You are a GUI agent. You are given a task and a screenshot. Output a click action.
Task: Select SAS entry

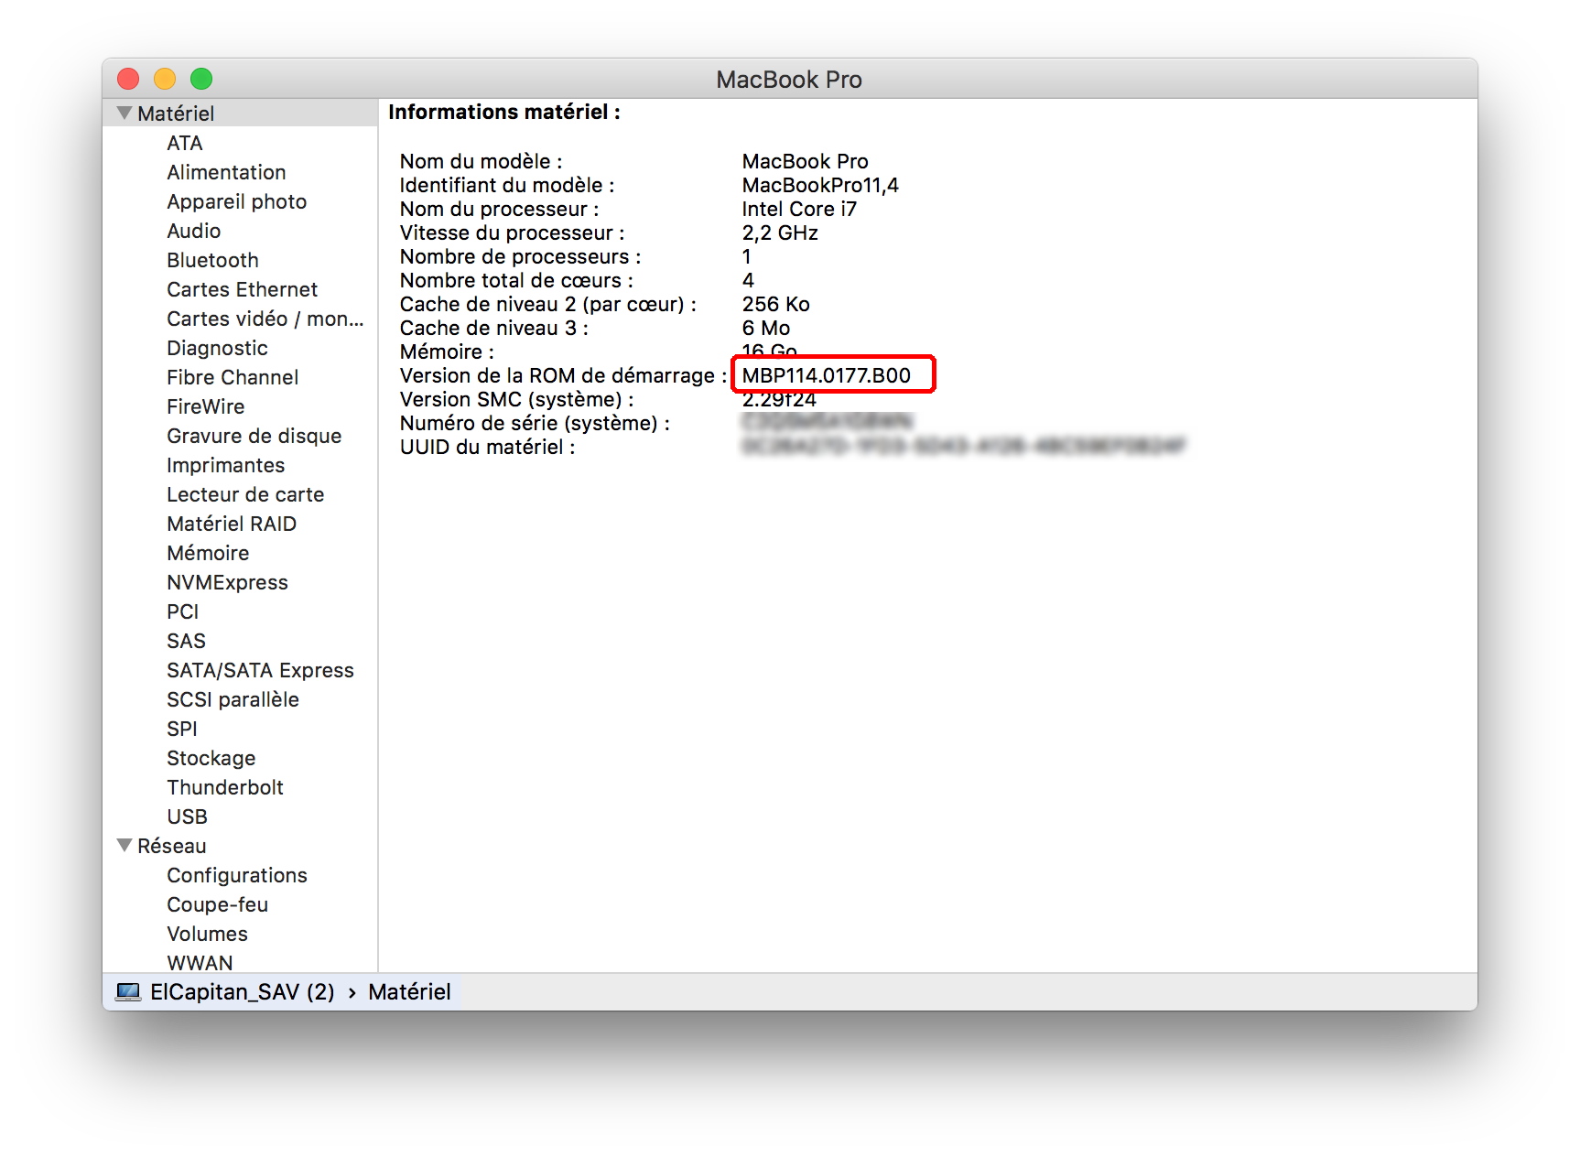pyautogui.click(x=186, y=641)
